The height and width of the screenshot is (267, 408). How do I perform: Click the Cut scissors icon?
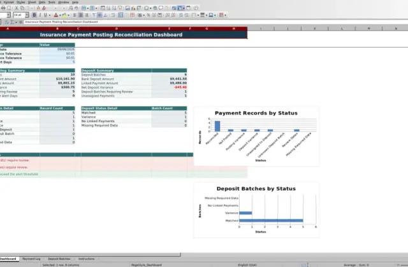(17, 8)
